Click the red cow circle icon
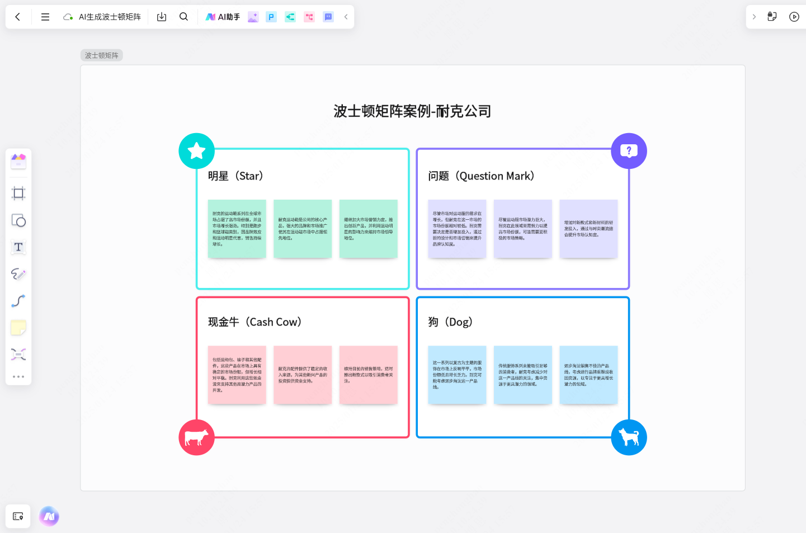This screenshot has width=806, height=533. tap(197, 437)
